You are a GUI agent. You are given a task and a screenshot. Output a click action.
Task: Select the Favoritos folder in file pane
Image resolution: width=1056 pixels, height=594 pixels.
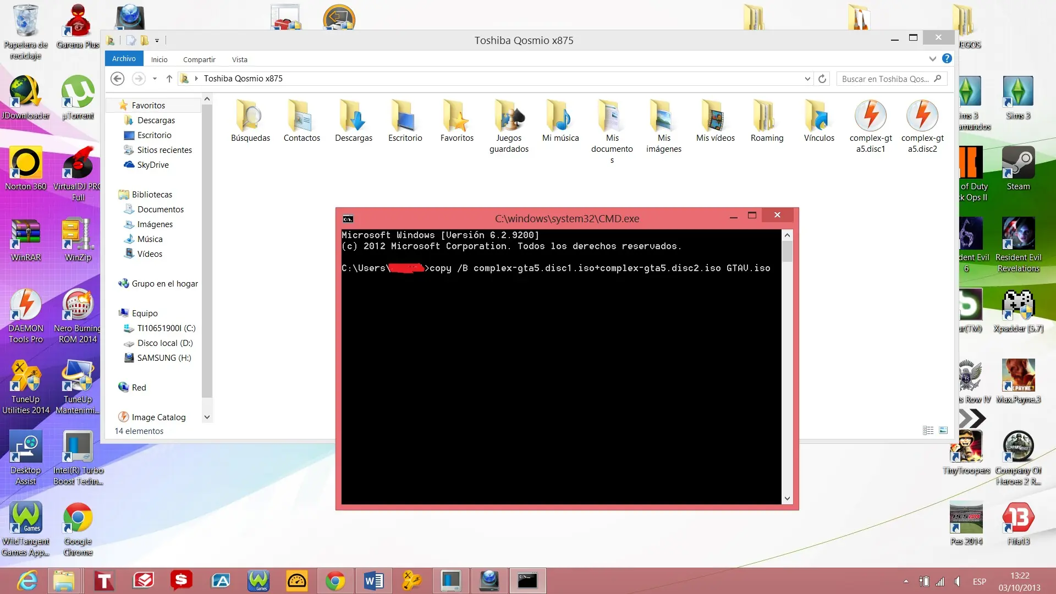point(457,122)
